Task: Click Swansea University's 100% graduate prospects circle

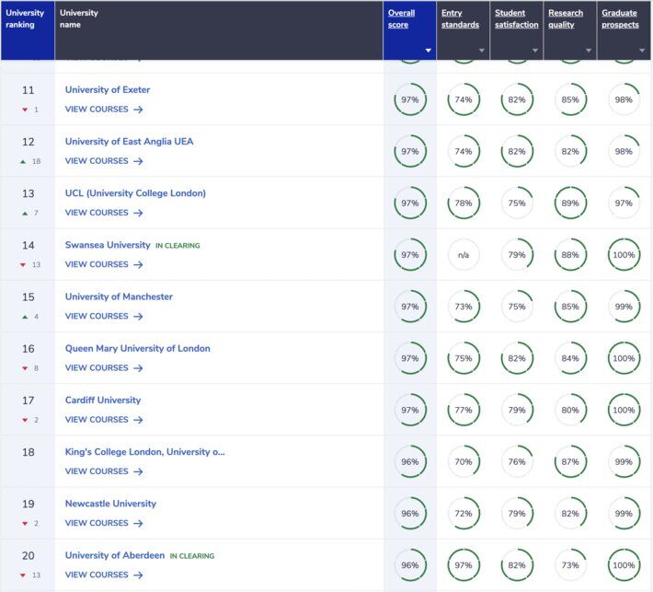Action: 624,254
